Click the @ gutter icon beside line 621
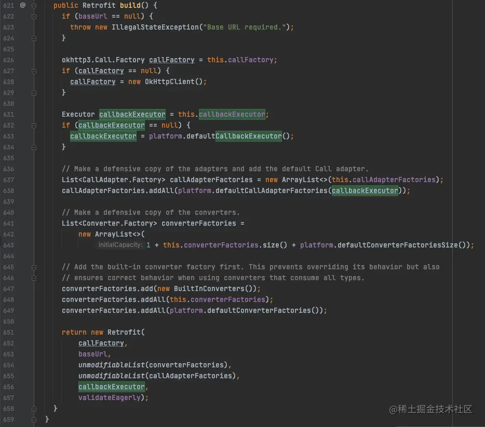485x427 pixels. click(22, 5)
